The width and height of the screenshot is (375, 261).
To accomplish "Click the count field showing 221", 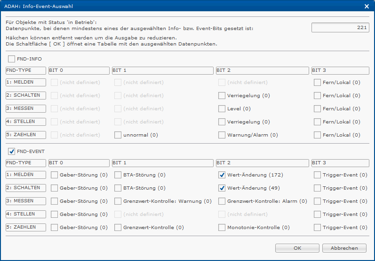I will click(x=340, y=27).
